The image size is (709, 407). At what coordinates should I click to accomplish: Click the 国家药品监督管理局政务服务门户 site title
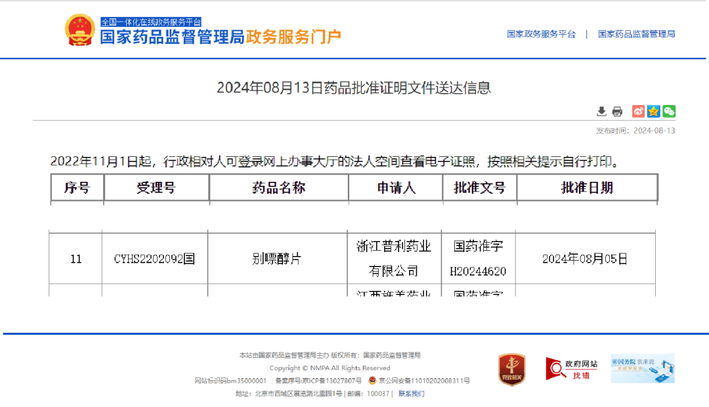[221, 37]
